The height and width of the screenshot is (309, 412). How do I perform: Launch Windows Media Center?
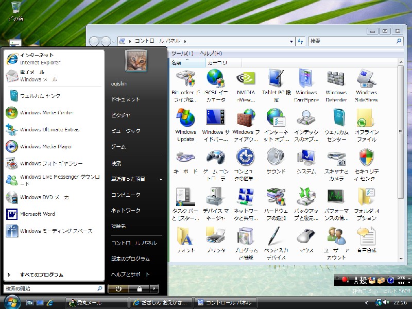tap(54, 112)
